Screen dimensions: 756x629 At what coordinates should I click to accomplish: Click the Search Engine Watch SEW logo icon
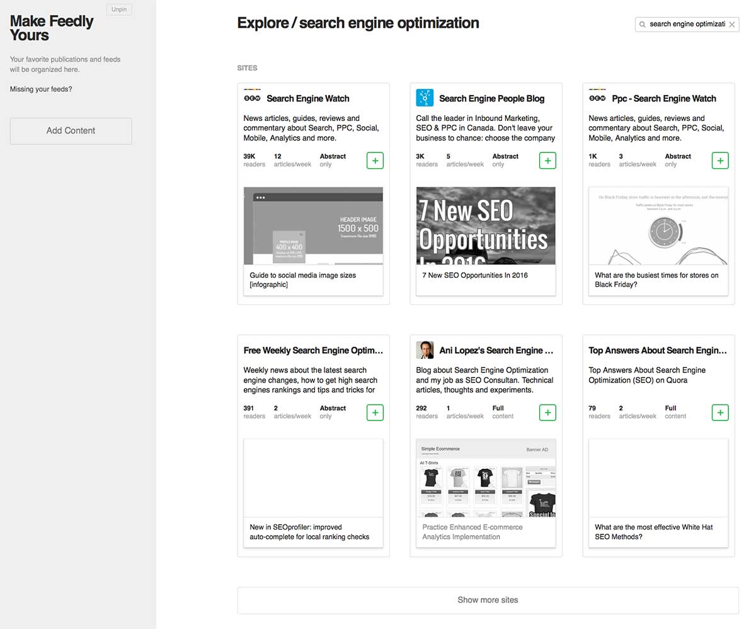[252, 98]
